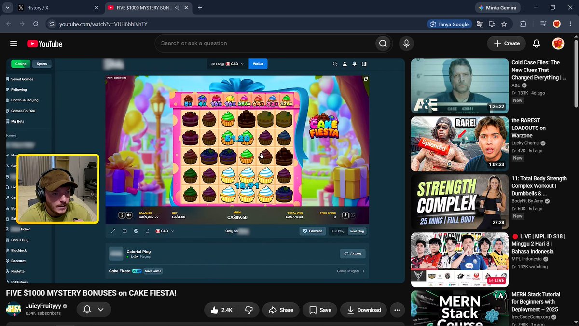Image resolution: width=579 pixels, height=326 pixels.
Task: Open the RAREST LOADOUTS on Warzone thumbnail
Action: coord(459,144)
